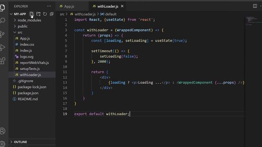Open the Extensions view
Screen dimensions: 262x147
point(2,61)
